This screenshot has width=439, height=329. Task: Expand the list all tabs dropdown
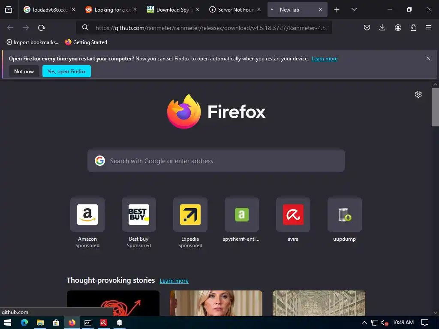click(354, 9)
